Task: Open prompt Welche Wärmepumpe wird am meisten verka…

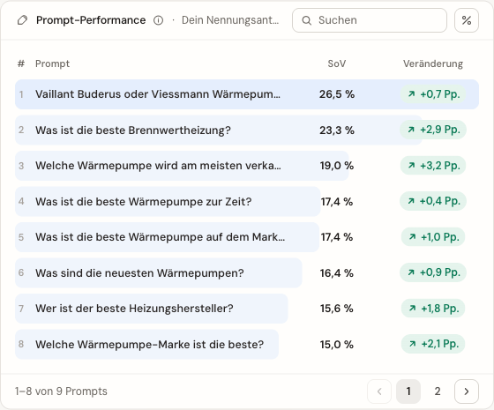Action: coord(247,166)
